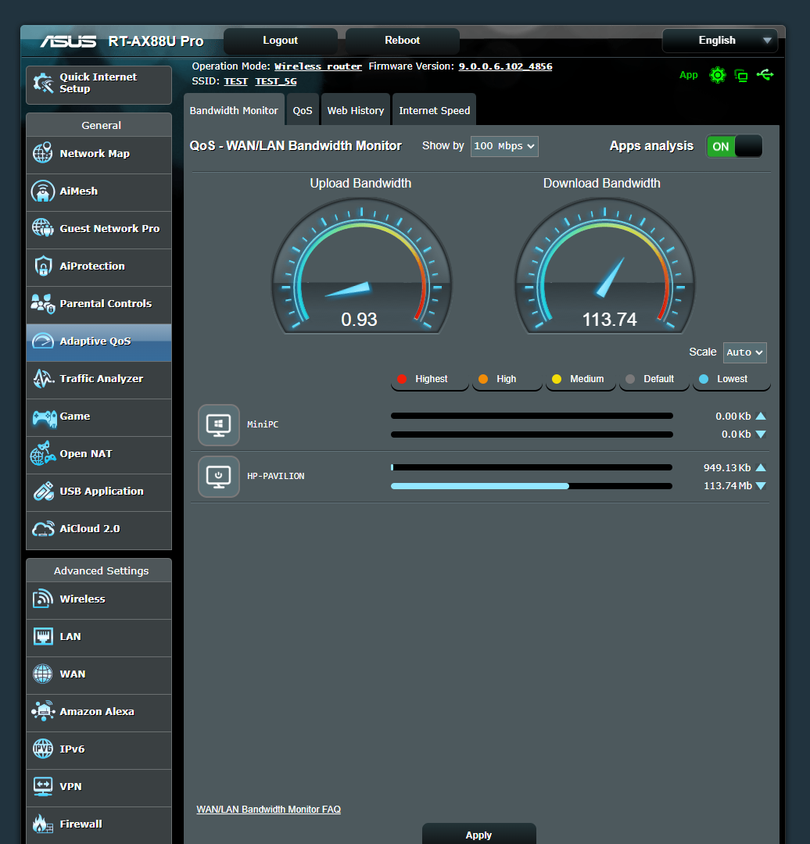Click the ASUS logo

[68, 41]
